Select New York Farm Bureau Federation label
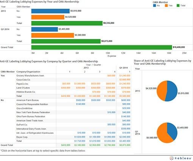The height and width of the screenshot is (161, 193). pos(33,113)
